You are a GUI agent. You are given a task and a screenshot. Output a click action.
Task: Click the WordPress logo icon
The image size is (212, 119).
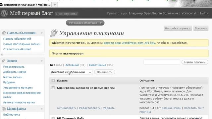click(4, 13)
